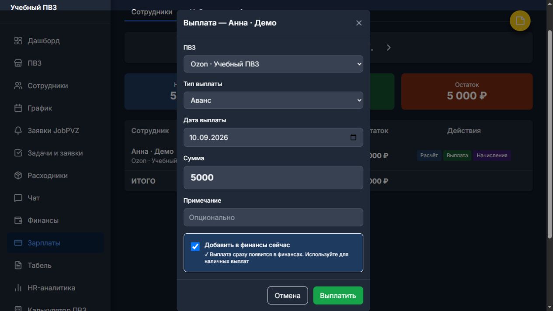The height and width of the screenshot is (311, 553).
Task: Open Чат in the sidebar menu
Action: pyautogui.click(x=55, y=198)
